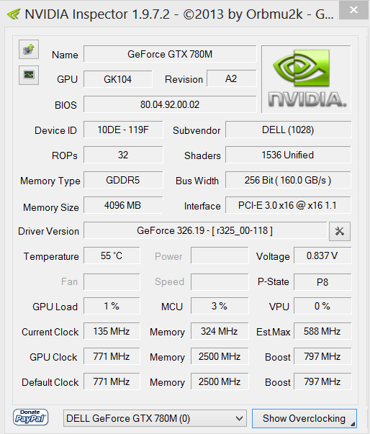Screen dimensions: 370x434
Task: Click the Current Clock 135 MHz field
Action: pos(112,331)
